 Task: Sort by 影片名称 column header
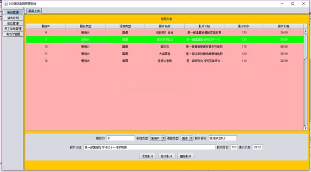(165, 26)
